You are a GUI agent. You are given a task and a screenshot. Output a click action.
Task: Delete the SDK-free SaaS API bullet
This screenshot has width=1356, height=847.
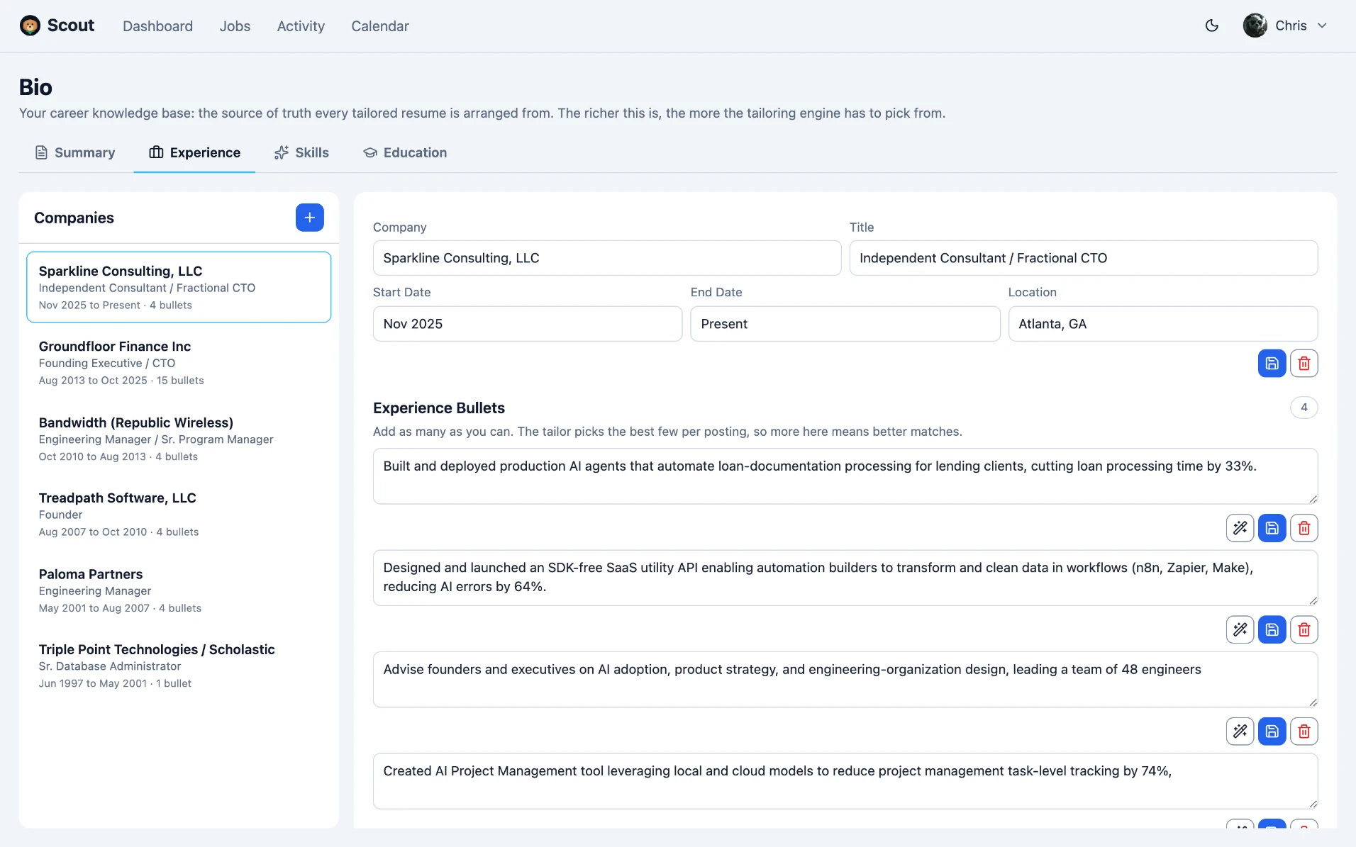tap(1304, 629)
